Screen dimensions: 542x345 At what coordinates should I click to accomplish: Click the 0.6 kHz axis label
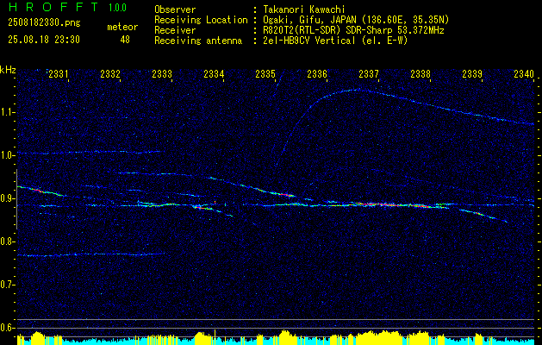point(6,328)
